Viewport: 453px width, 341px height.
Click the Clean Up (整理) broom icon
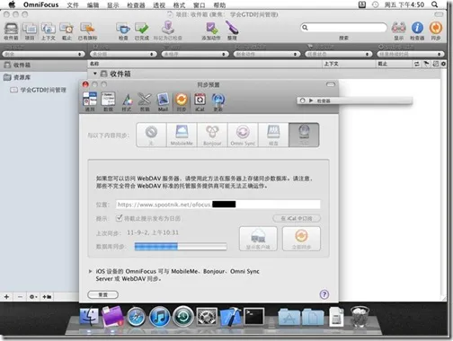tap(232, 31)
